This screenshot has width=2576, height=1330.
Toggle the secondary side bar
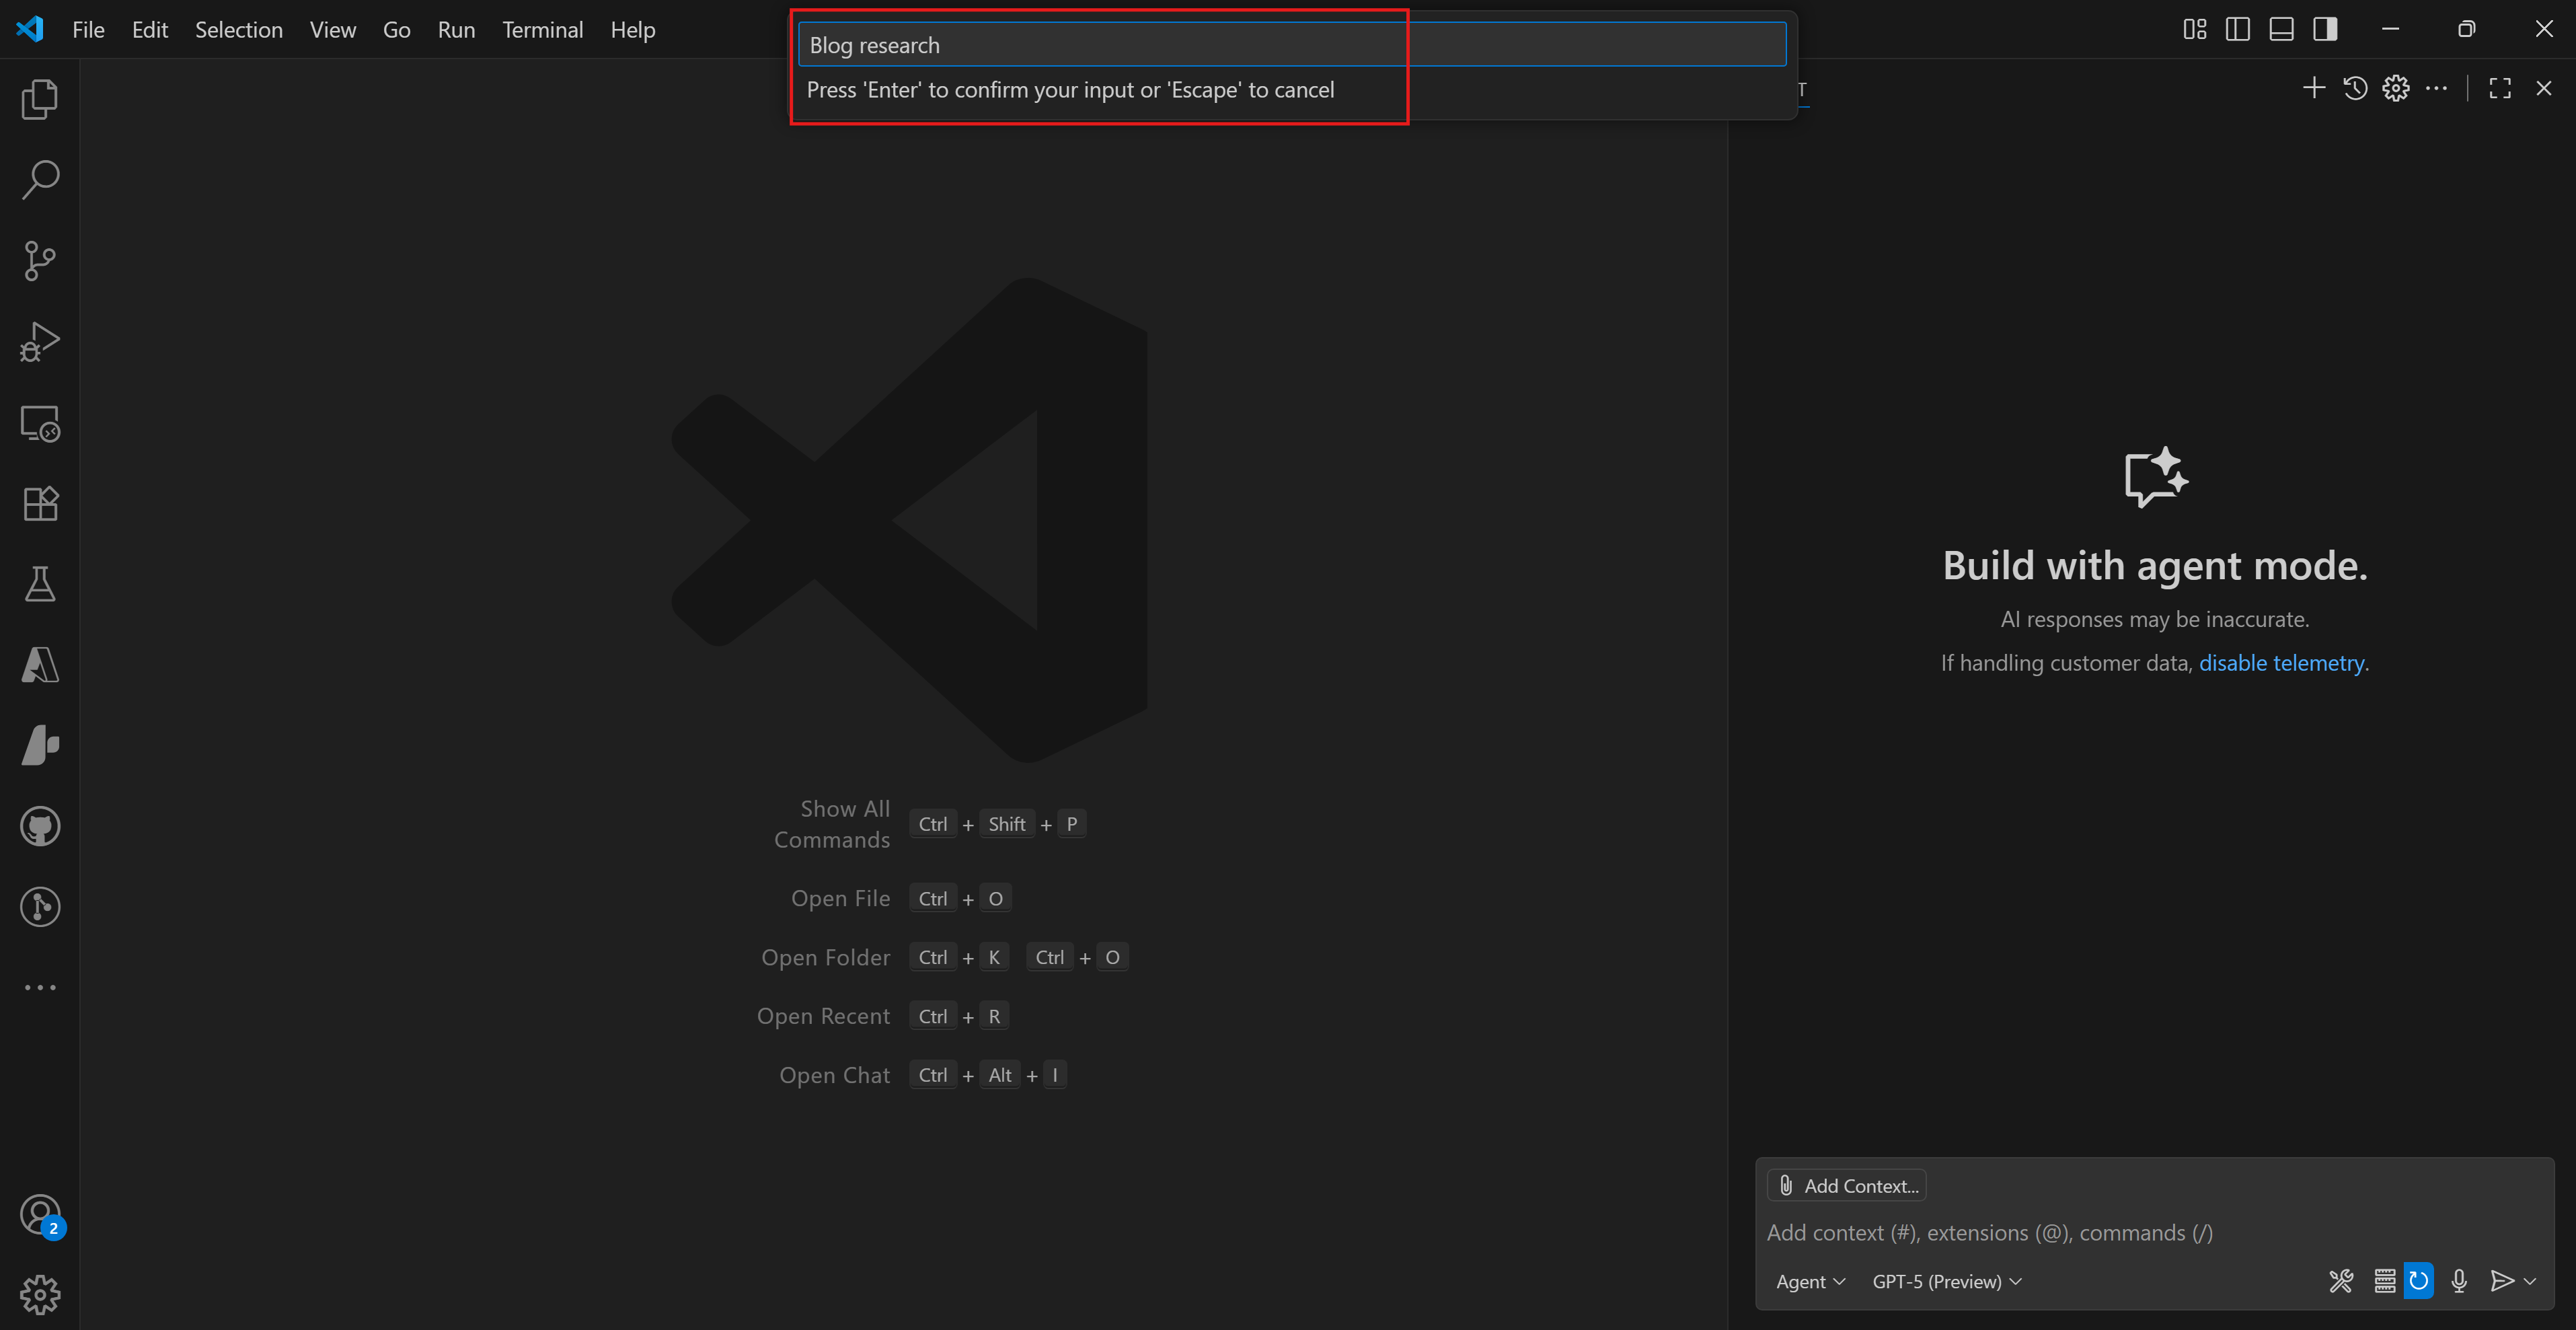[x=2325, y=29]
